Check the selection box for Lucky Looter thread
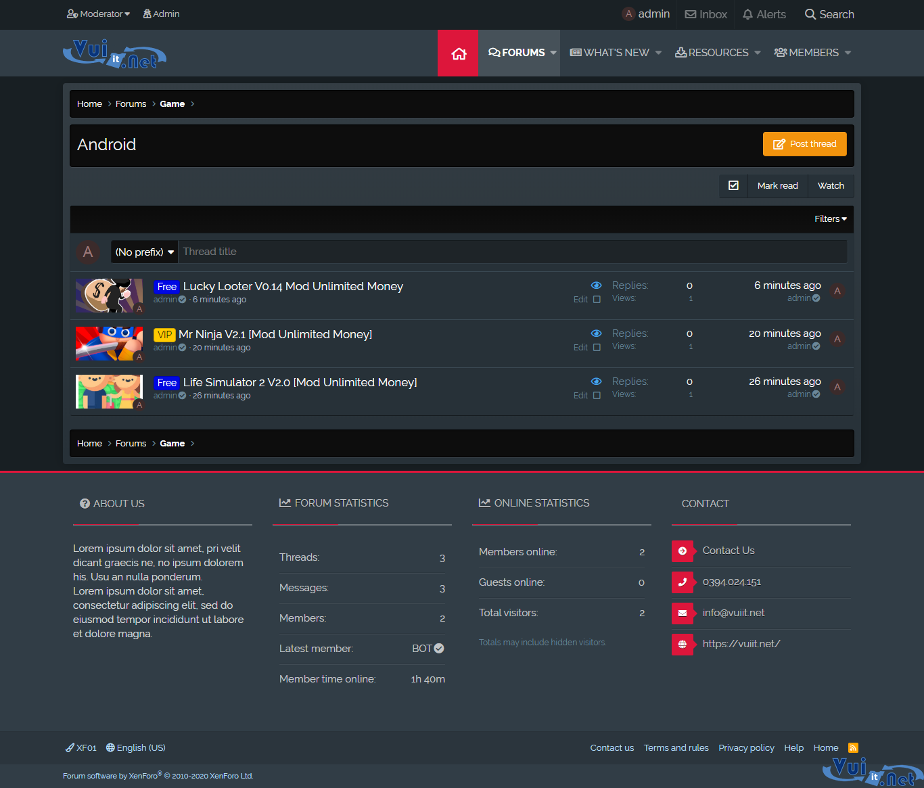 (x=597, y=300)
